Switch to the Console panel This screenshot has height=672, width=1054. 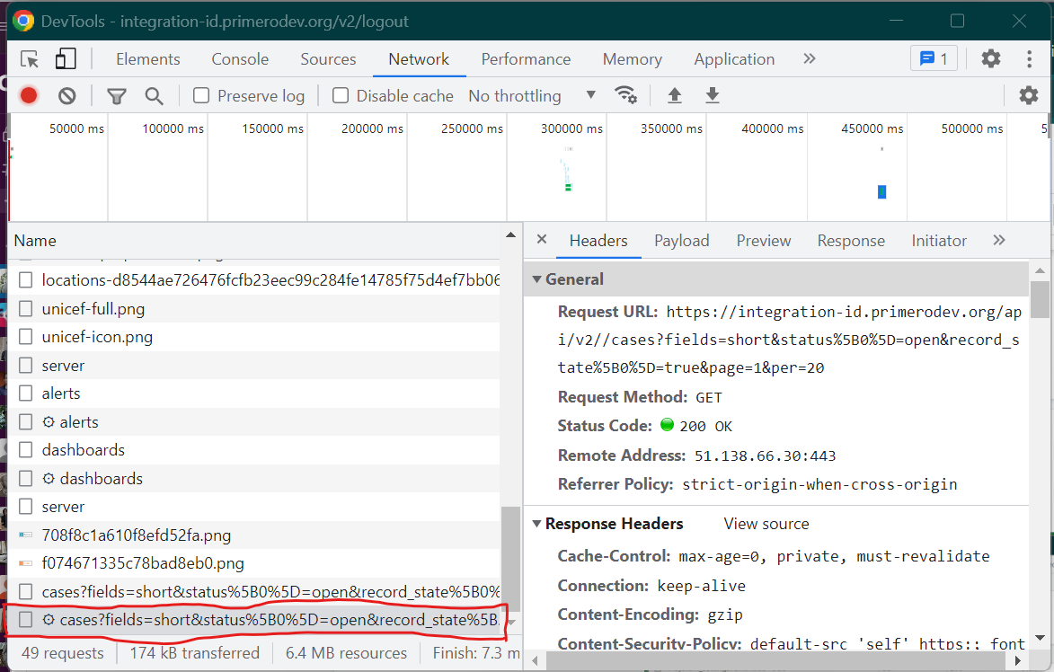[x=240, y=59]
